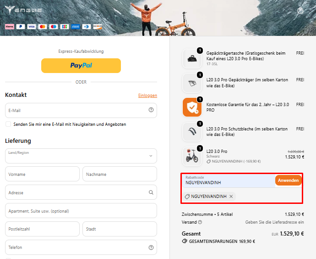Viewport: 316px width, 259px height.
Task: Focus the Stadt input field
Action: [x=120, y=229]
